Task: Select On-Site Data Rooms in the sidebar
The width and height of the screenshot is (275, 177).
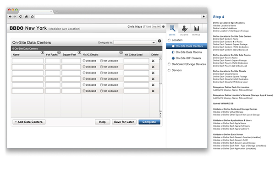Action: [187, 52]
